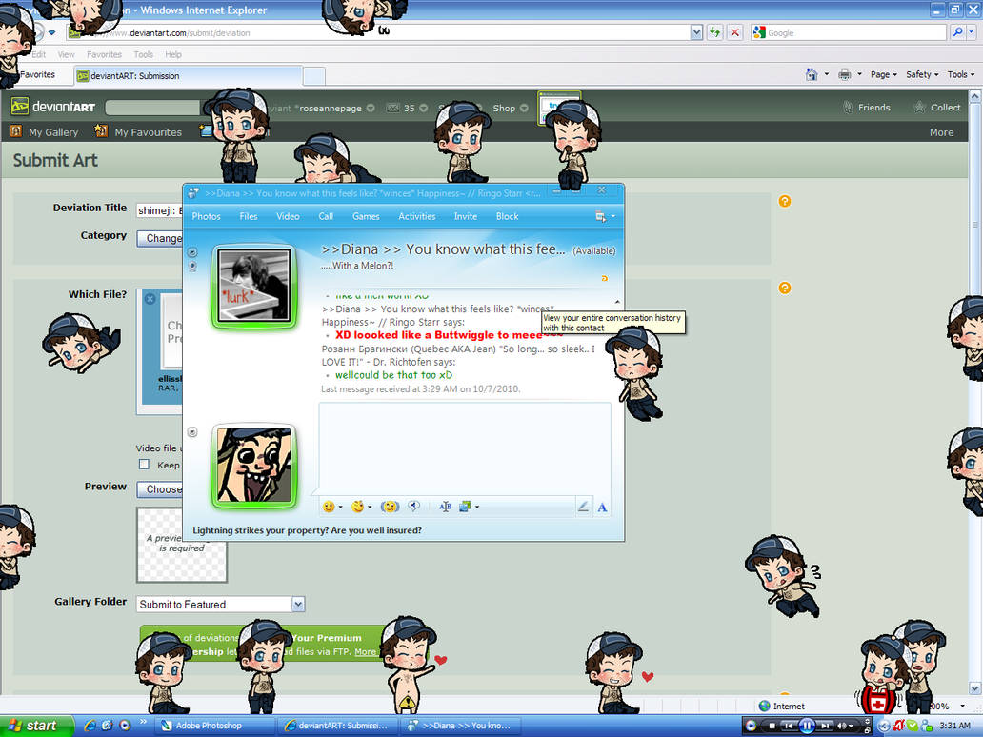The width and height of the screenshot is (983, 737).
Task: Open the Favorites menu in IE
Action: coord(104,54)
